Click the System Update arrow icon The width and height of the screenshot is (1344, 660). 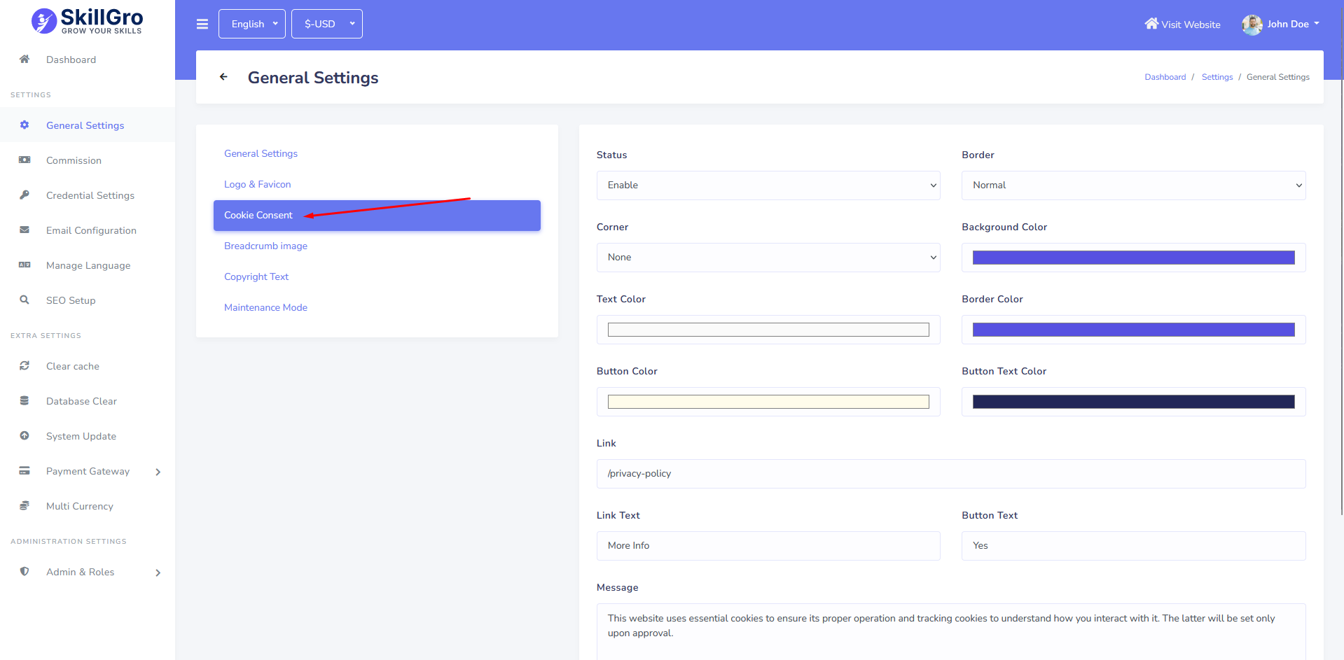click(25, 436)
